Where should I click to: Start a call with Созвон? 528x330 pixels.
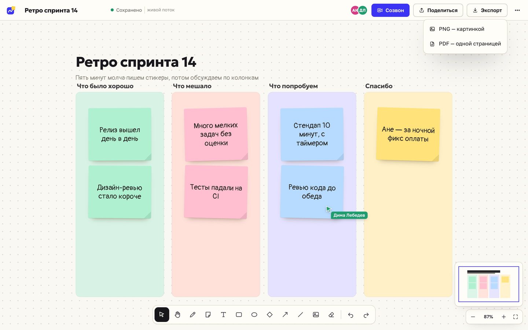click(x=390, y=10)
